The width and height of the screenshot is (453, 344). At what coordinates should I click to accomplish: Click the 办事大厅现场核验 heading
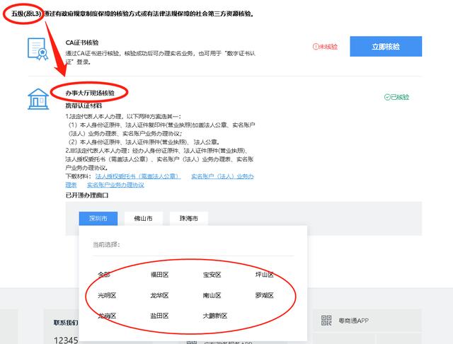(x=90, y=93)
